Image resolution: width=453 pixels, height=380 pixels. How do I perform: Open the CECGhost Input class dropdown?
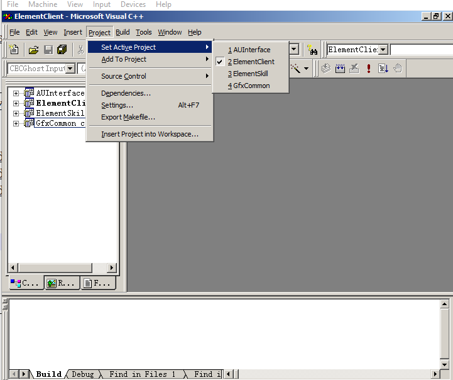[x=70, y=69]
